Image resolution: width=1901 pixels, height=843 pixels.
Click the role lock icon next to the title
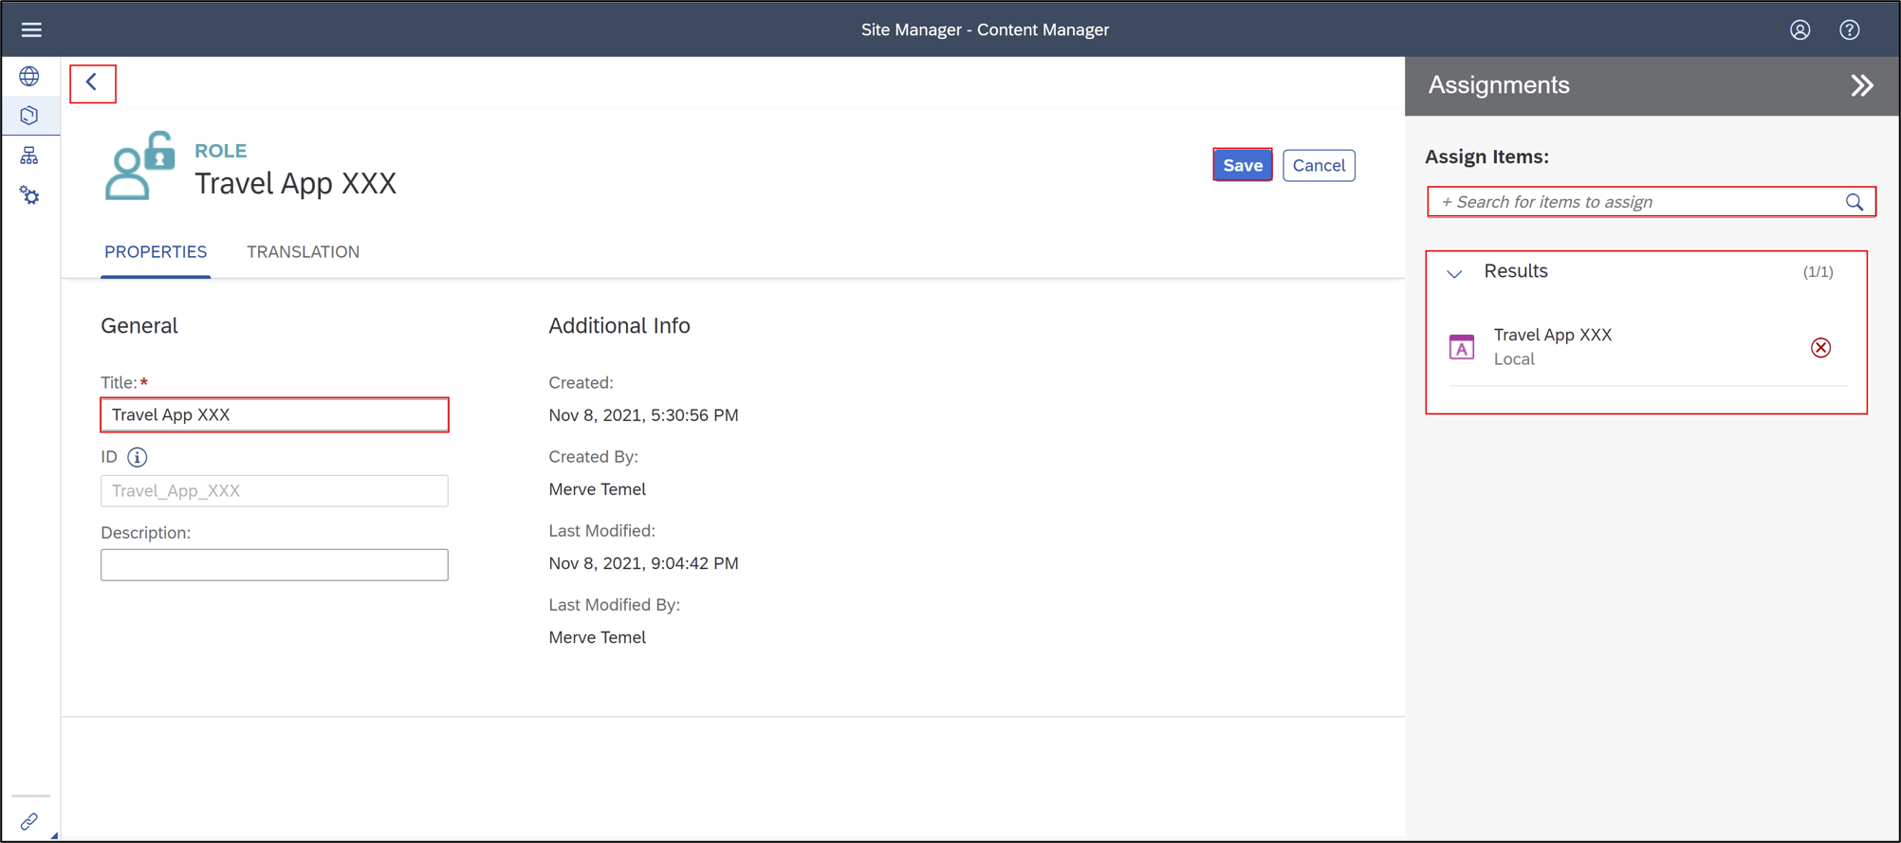tap(139, 166)
